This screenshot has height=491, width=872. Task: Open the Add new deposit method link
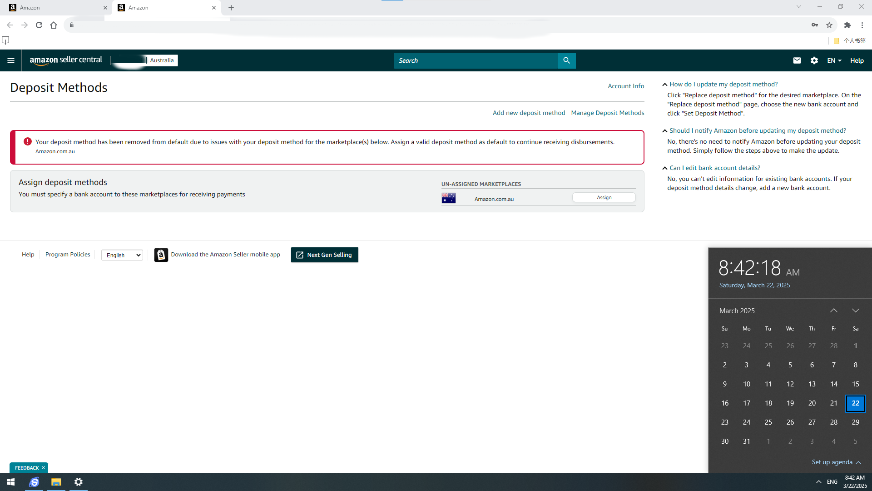tap(529, 113)
